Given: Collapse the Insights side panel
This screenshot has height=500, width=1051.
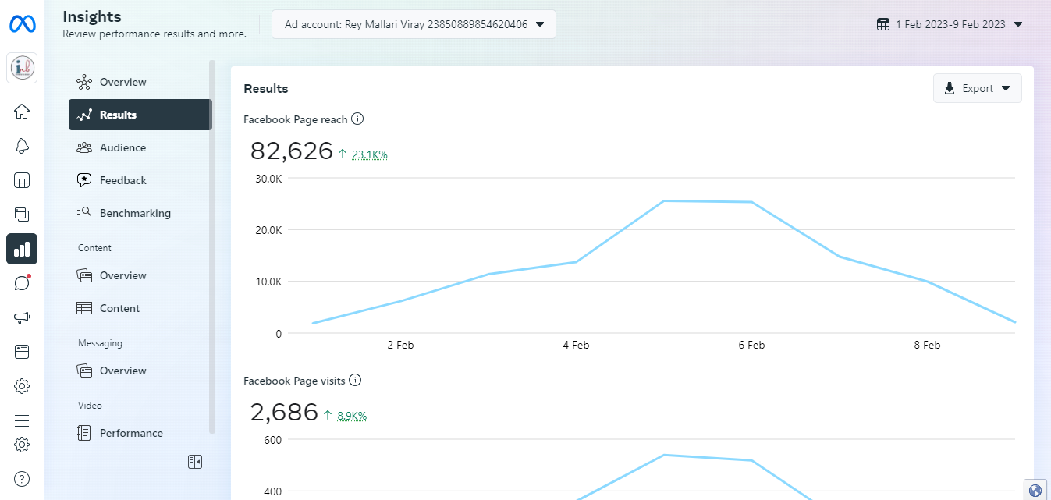Looking at the screenshot, I should (195, 462).
